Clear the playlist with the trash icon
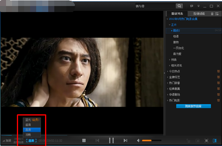The height and width of the screenshot is (146, 222). (212, 14)
